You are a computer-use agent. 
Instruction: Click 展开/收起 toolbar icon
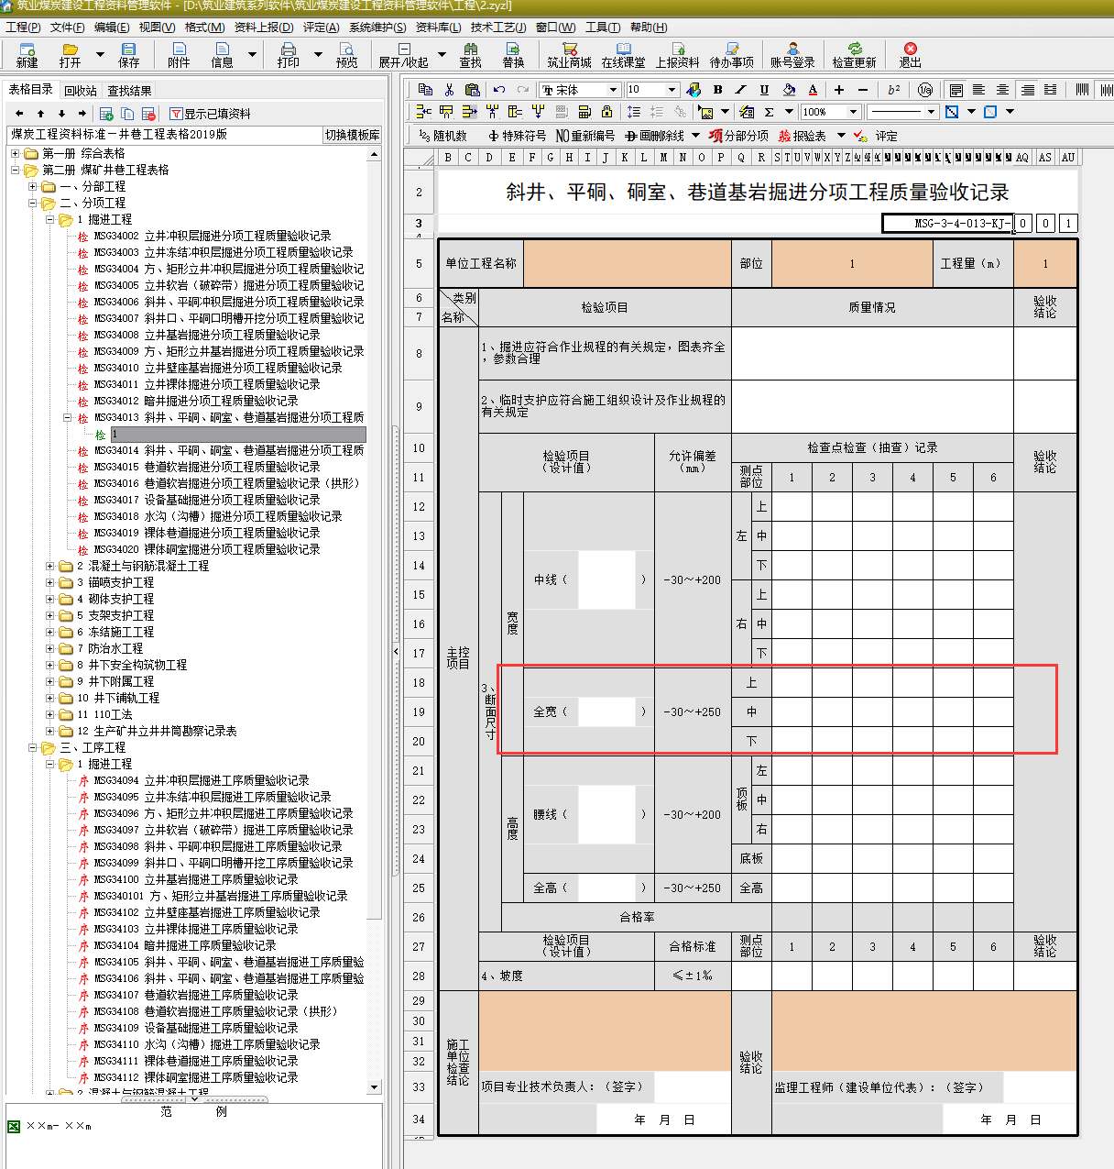[x=404, y=54]
